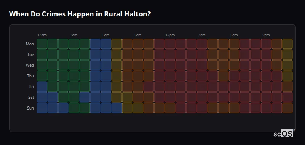This screenshot has width=305, height=145.
Task: Select the Saturday 12pm cell
Action: (170, 97)
